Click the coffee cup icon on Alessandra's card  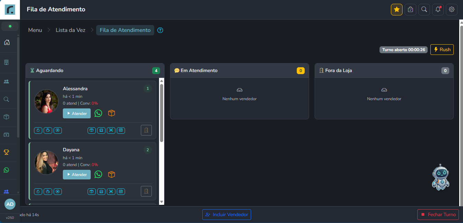[x=48, y=130]
